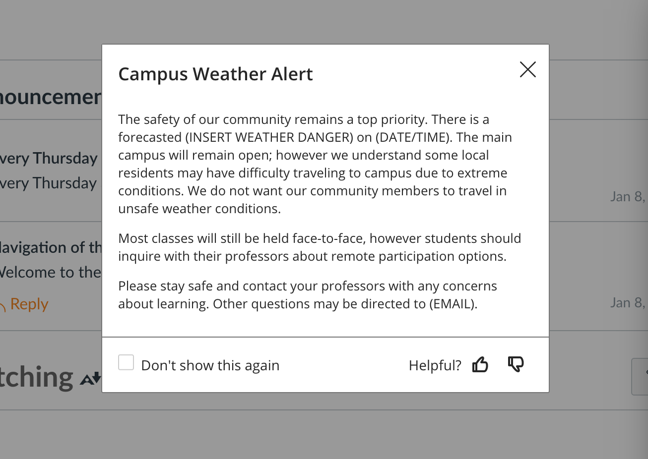
Task: Click the "Helpful?" label in the dialog footer
Action: click(x=435, y=365)
